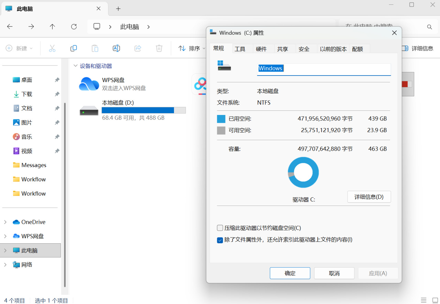The width and height of the screenshot is (440, 304).
Task: Click the pin icon beside 文档
Action: (x=57, y=108)
